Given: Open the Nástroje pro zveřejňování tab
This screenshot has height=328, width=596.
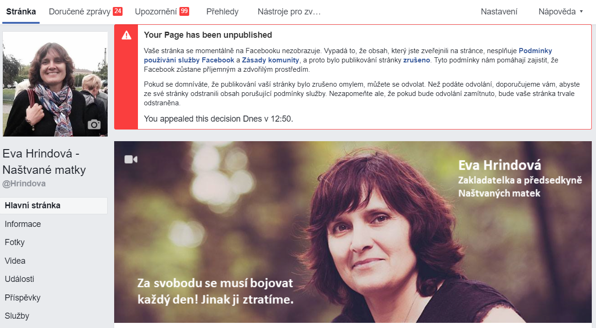Looking at the screenshot, I should [289, 12].
